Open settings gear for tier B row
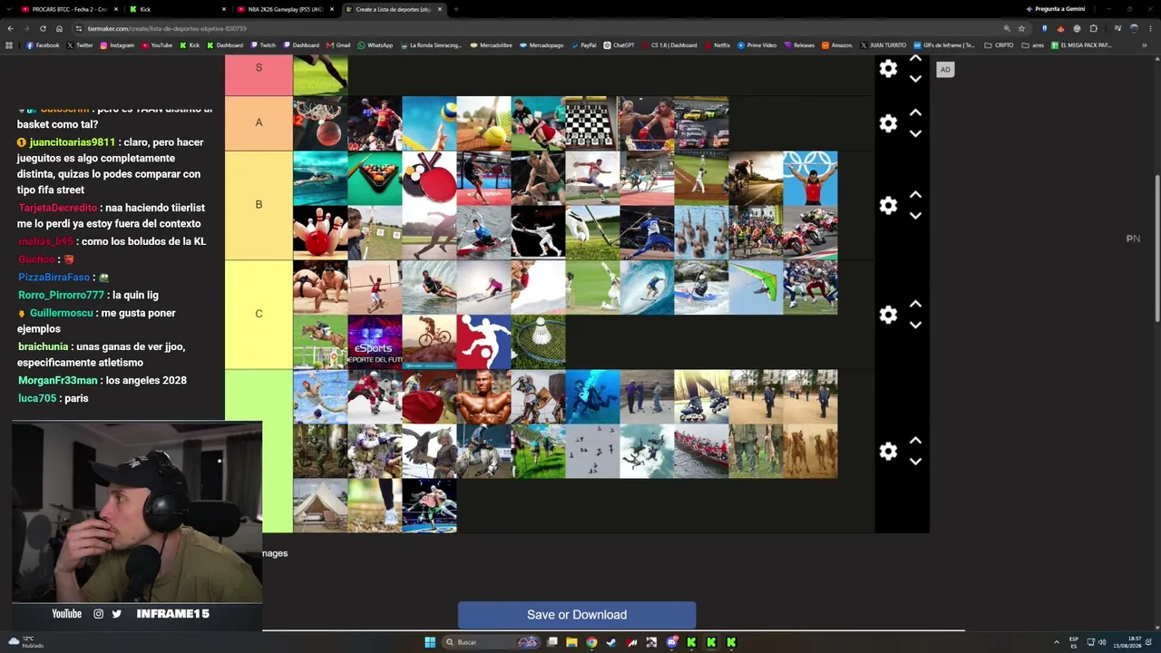Image resolution: width=1161 pixels, height=653 pixels. [888, 206]
